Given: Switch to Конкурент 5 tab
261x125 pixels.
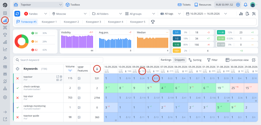Looking at the screenshot, I should pos(138,22).
